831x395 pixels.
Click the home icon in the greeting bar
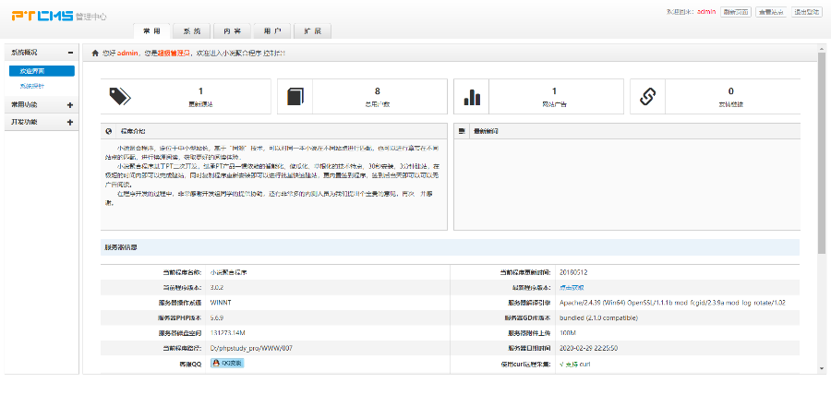pyautogui.click(x=95, y=53)
